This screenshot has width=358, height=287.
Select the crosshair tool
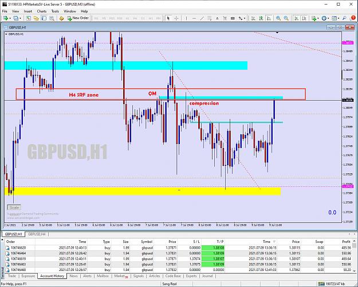point(176,18)
